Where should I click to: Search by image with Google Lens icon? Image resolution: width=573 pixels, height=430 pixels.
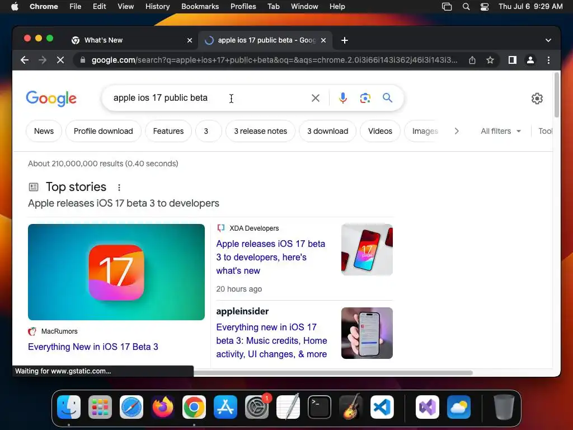(x=365, y=98)
